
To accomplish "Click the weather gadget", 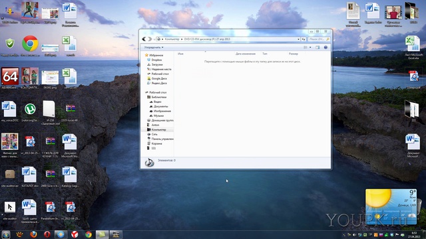I will 391,206.
